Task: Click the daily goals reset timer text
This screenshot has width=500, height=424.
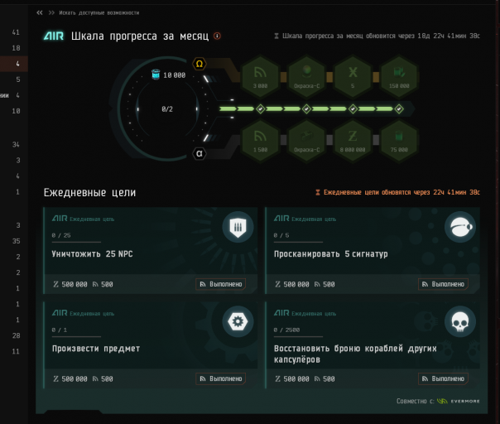Action: pyautogui.click(x=401, y=192)
